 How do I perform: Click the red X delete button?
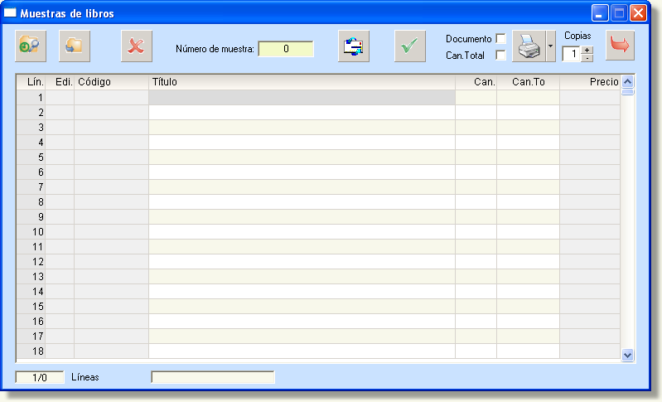(x=137, y=46)
